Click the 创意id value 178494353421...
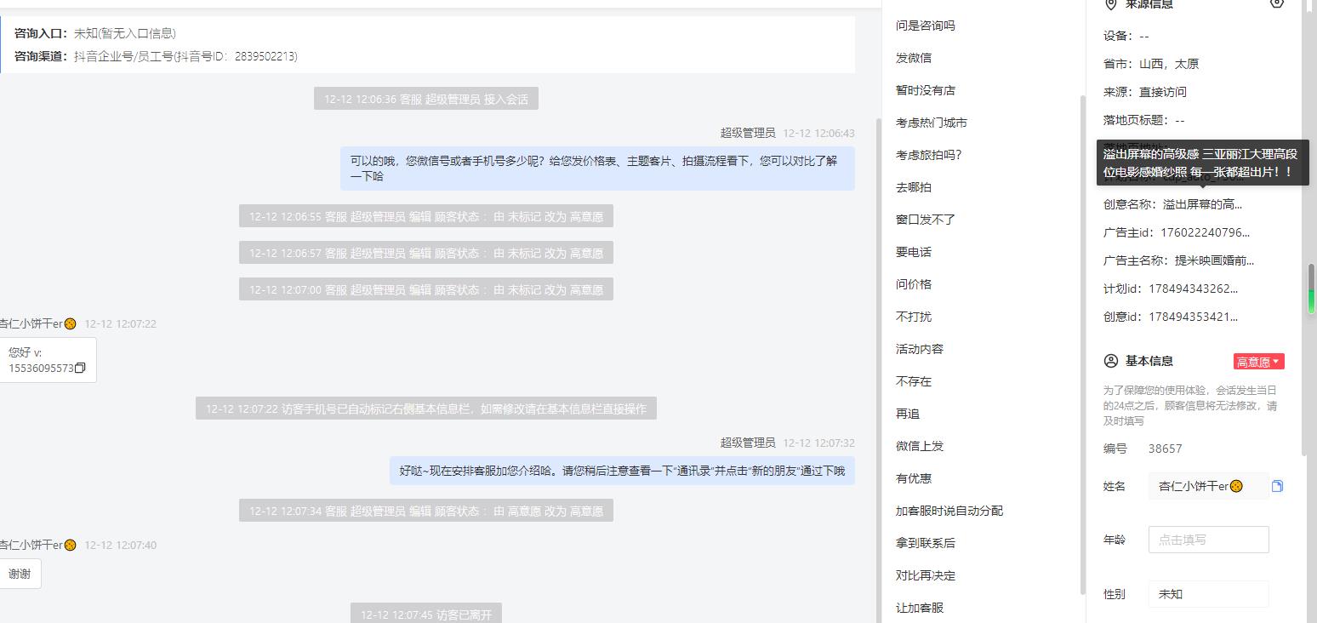1317x623 pixels. [x=1193, y=317]
